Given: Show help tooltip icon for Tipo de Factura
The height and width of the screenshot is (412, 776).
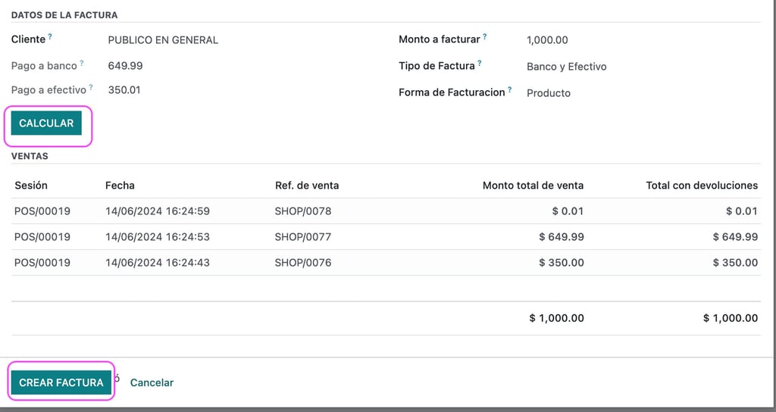Looking at the screenshot, I should coord(479,63).
